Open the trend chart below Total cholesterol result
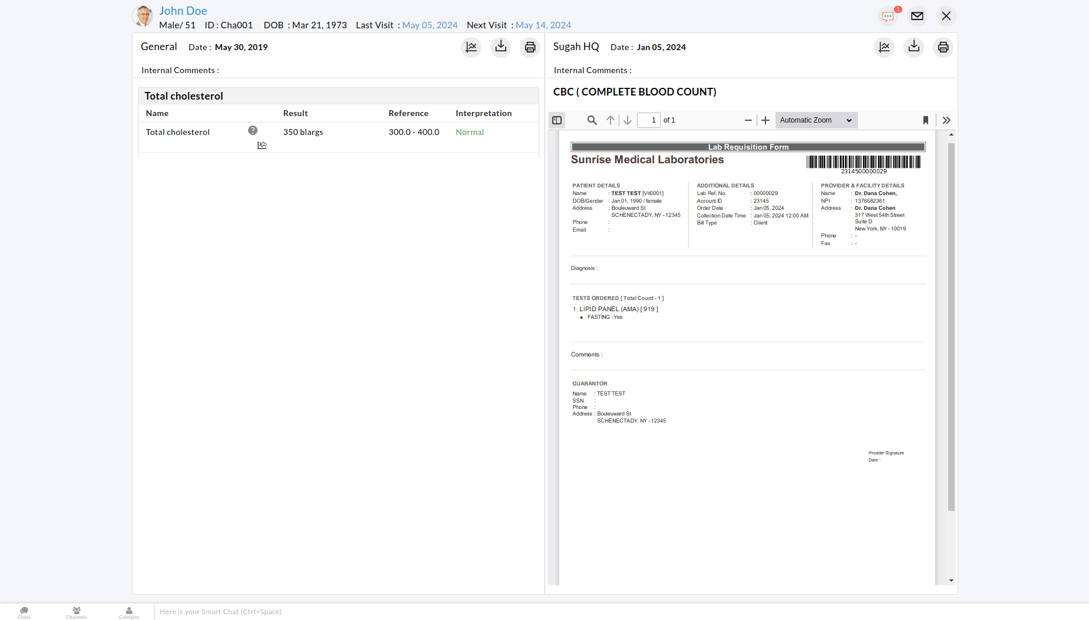 coord(262,145)
